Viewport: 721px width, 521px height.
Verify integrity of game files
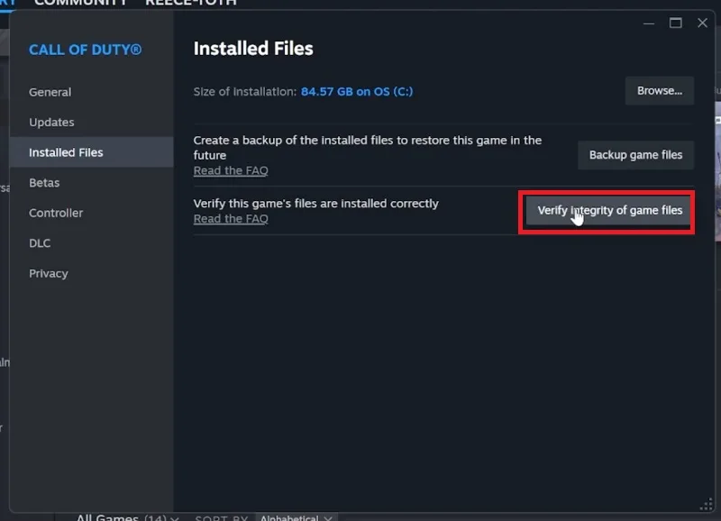610,211
